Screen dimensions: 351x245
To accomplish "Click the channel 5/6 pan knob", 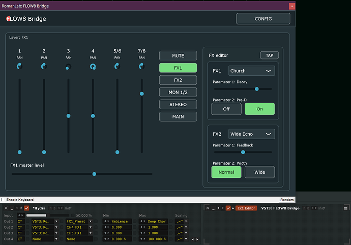I will (x=117, y=66).
